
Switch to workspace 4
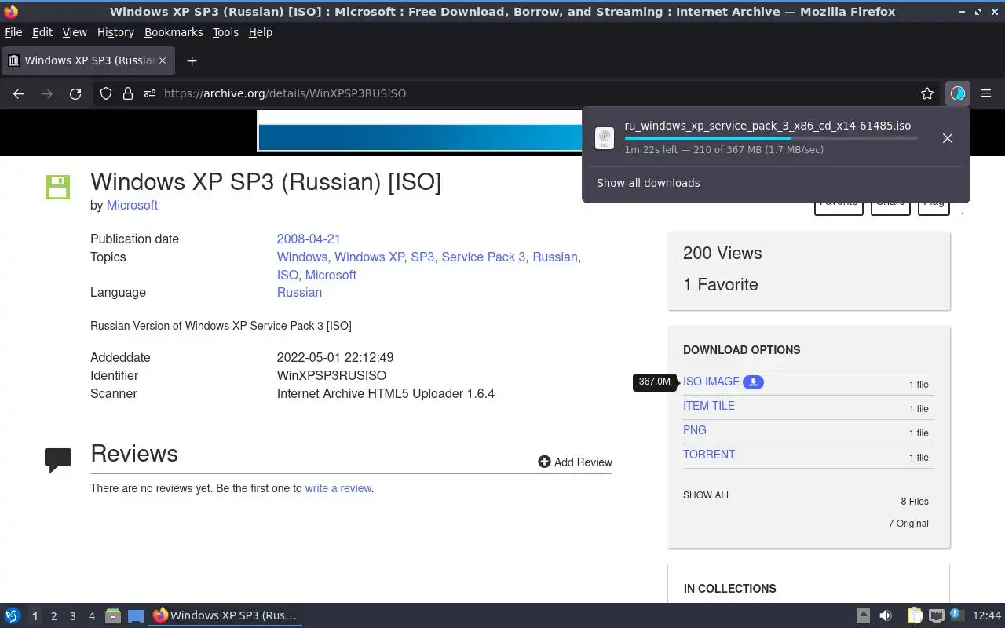click(x=91, y=616)
